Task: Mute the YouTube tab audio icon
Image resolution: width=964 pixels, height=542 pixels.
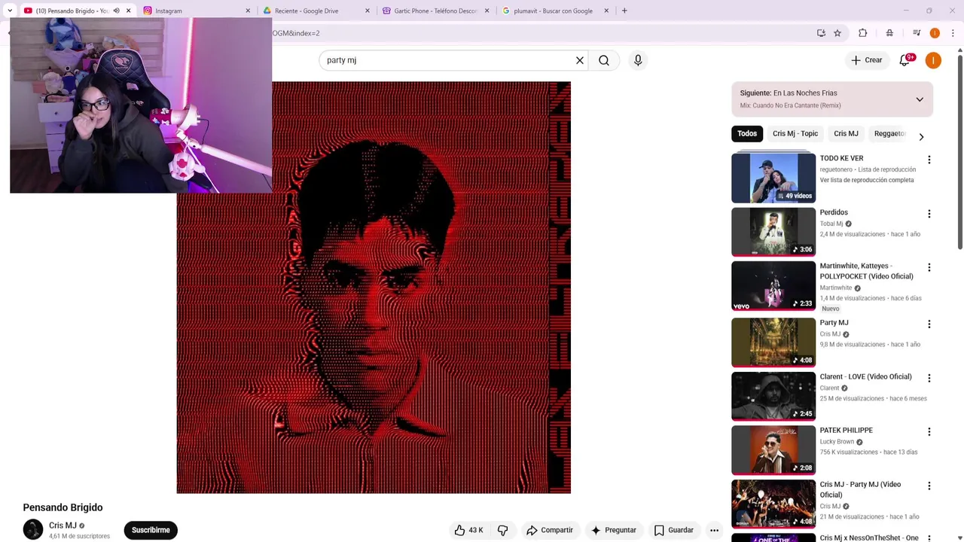Action: coord(116,11)
